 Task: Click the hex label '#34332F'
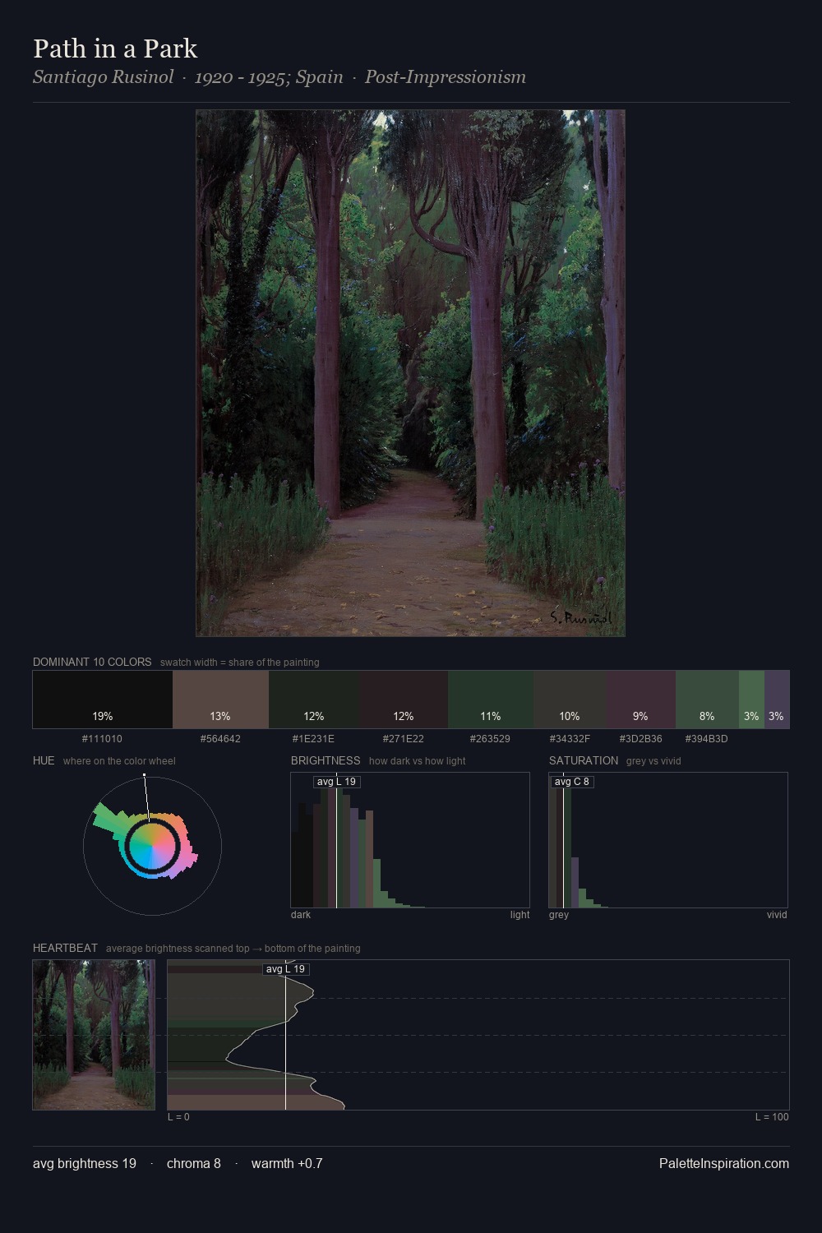click(570, 739)
